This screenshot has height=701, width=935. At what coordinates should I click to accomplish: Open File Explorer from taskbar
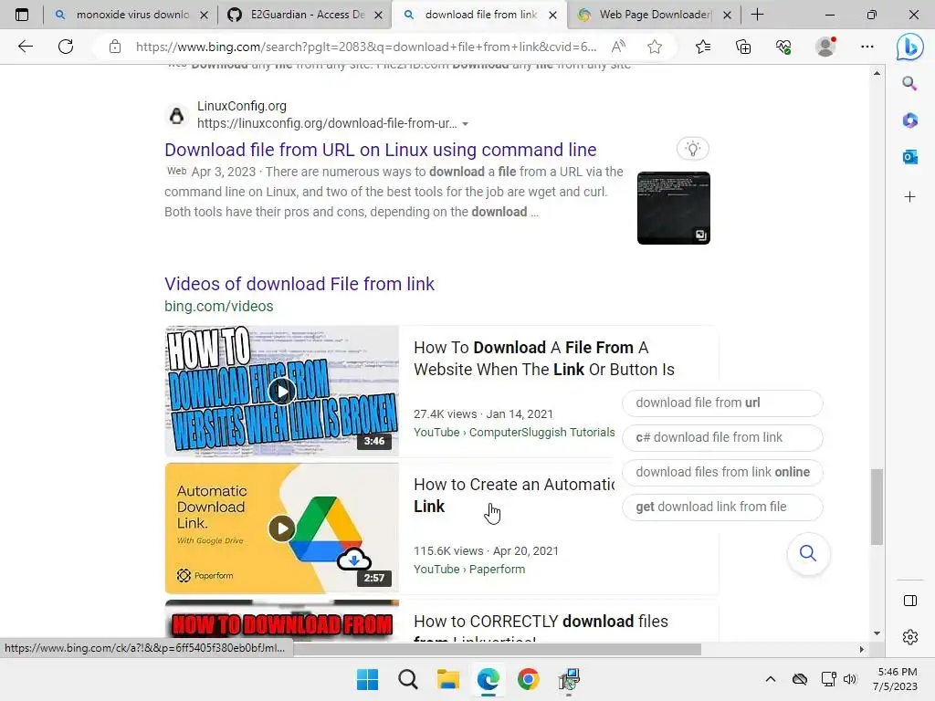(447, 679)
